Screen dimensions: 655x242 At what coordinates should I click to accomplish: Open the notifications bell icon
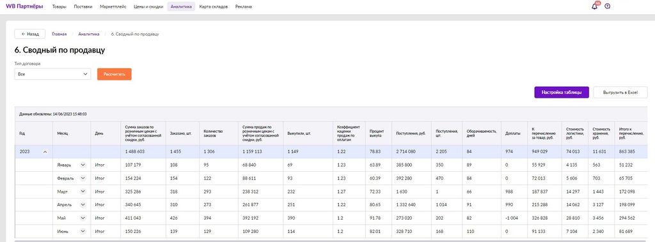pyautogui.click(x=595, y=6)
